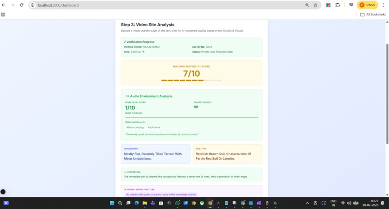The height and width of the screenshot is (209, 389).
Task: Switch to the active Chrome window in taskbar
Action: pyautogui.click(x=210, y=203)
